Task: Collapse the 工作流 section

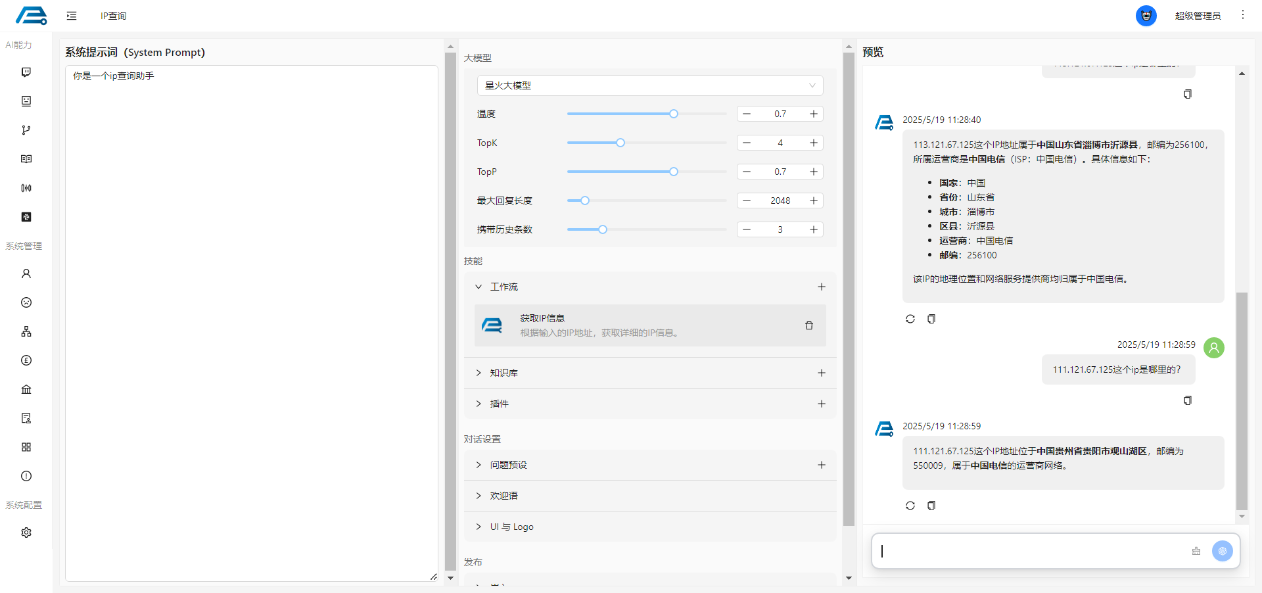Action: pos(479,287)
